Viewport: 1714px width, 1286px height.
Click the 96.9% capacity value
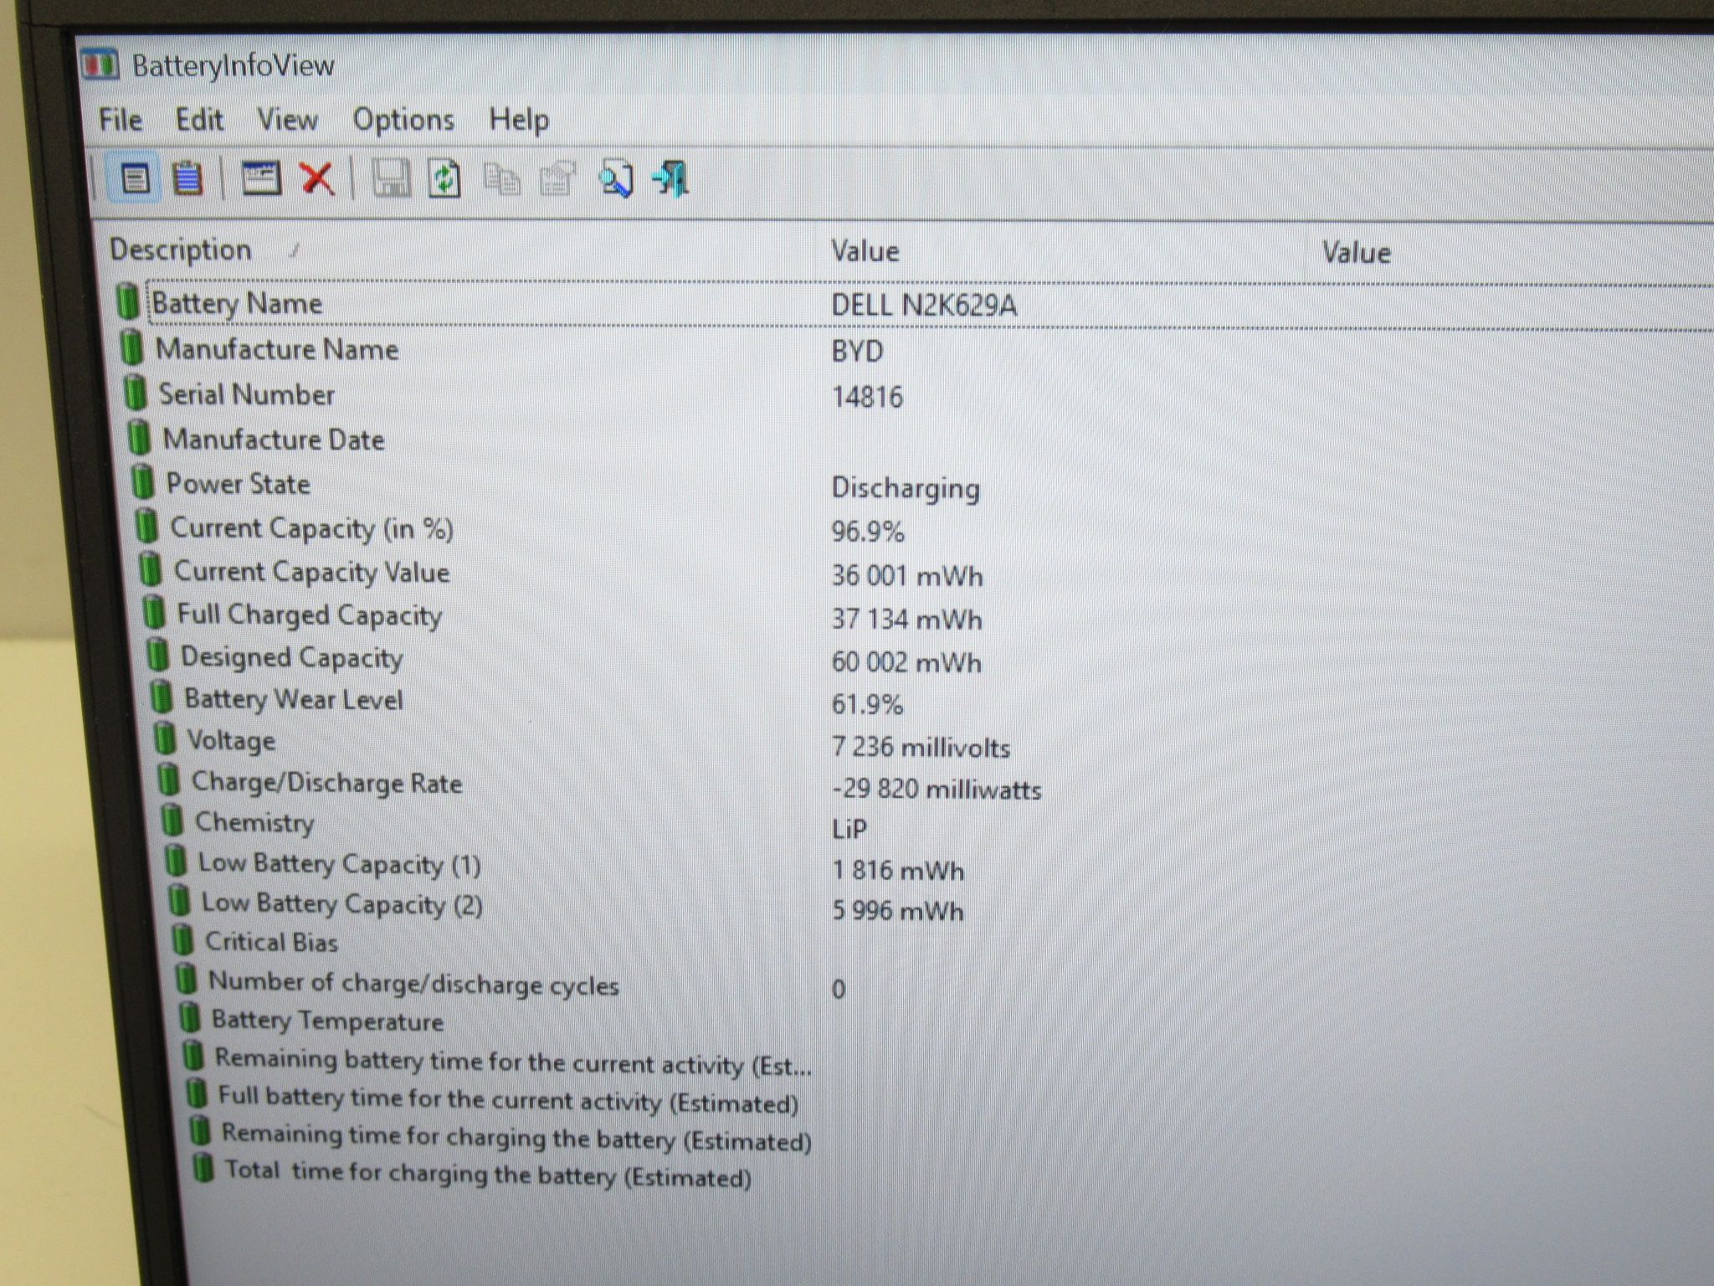point(868,532)
